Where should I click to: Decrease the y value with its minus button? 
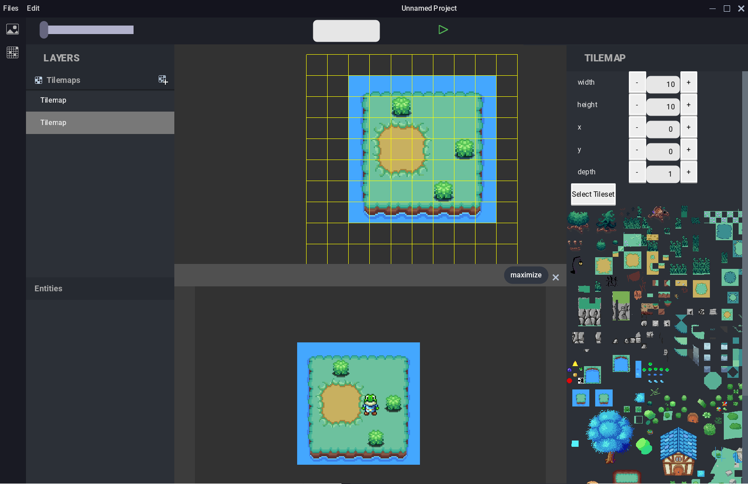pos(637,150)
